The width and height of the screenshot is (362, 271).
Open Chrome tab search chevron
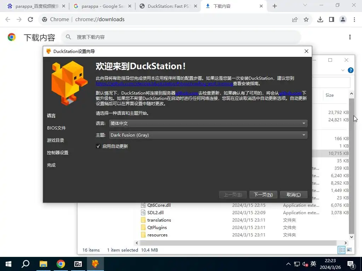305,5
